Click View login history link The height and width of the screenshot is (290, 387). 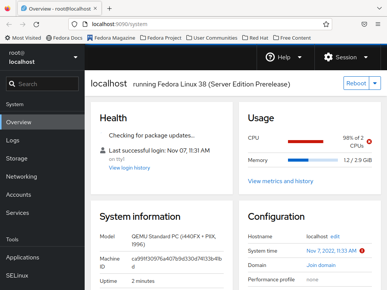pyautogui.click(x=129, y=168)
